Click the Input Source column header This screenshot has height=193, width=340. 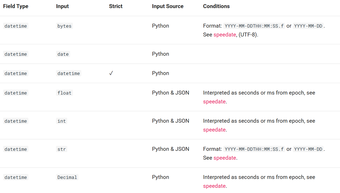pos(168,6)
